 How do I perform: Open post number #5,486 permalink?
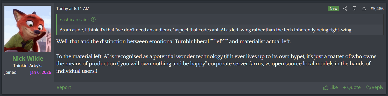coord(377,9)
